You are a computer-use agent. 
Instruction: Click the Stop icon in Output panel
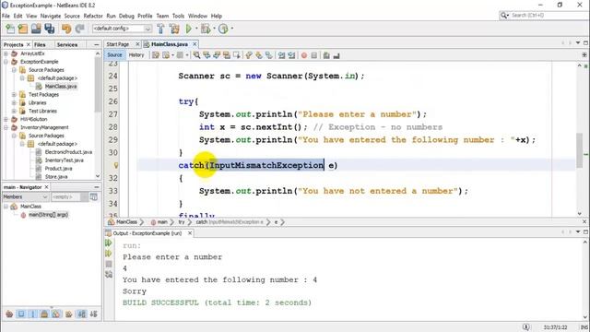(x=109, y=264)
